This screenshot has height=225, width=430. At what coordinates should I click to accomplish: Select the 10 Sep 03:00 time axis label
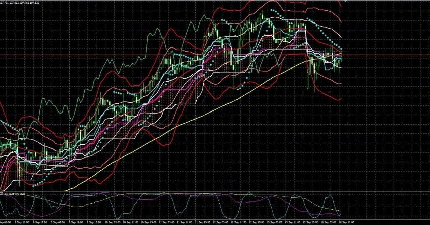pos(112,222)
